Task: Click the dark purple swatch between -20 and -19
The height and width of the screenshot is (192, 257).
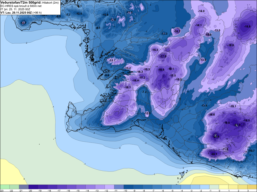Action: click(33, 187)
